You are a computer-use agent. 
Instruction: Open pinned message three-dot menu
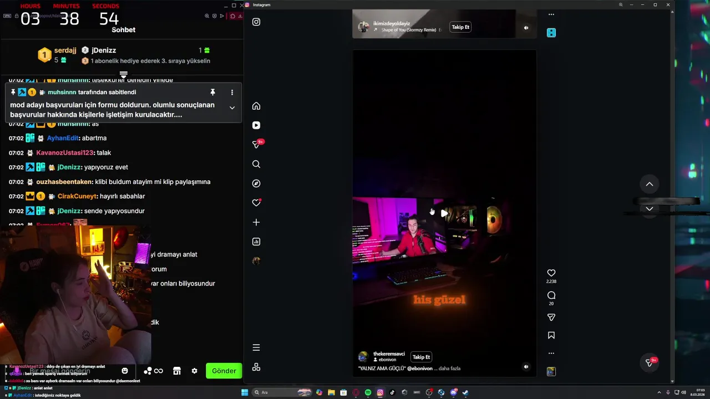tap(232, 92)
